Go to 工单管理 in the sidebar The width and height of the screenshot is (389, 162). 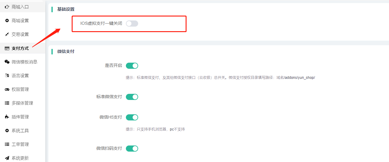coord(20,144)
